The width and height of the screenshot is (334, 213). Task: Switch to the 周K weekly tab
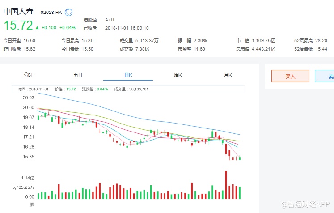click(178, 75)
